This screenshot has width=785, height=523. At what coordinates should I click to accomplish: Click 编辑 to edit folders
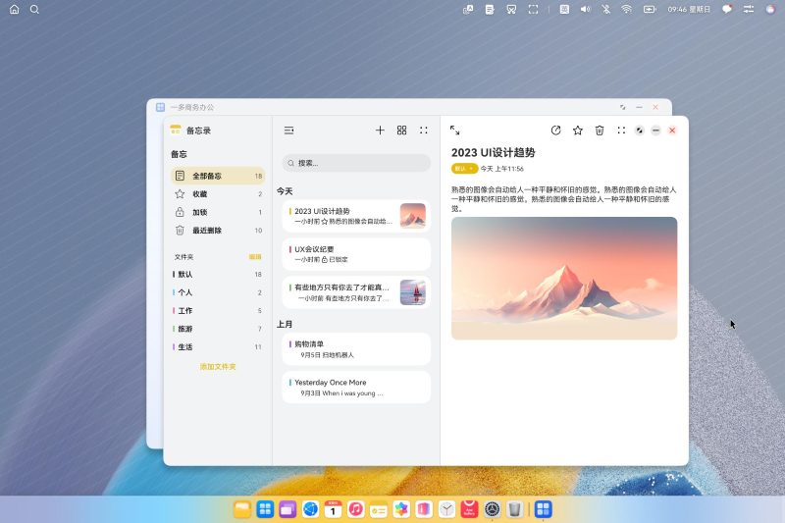coord(255,257)
